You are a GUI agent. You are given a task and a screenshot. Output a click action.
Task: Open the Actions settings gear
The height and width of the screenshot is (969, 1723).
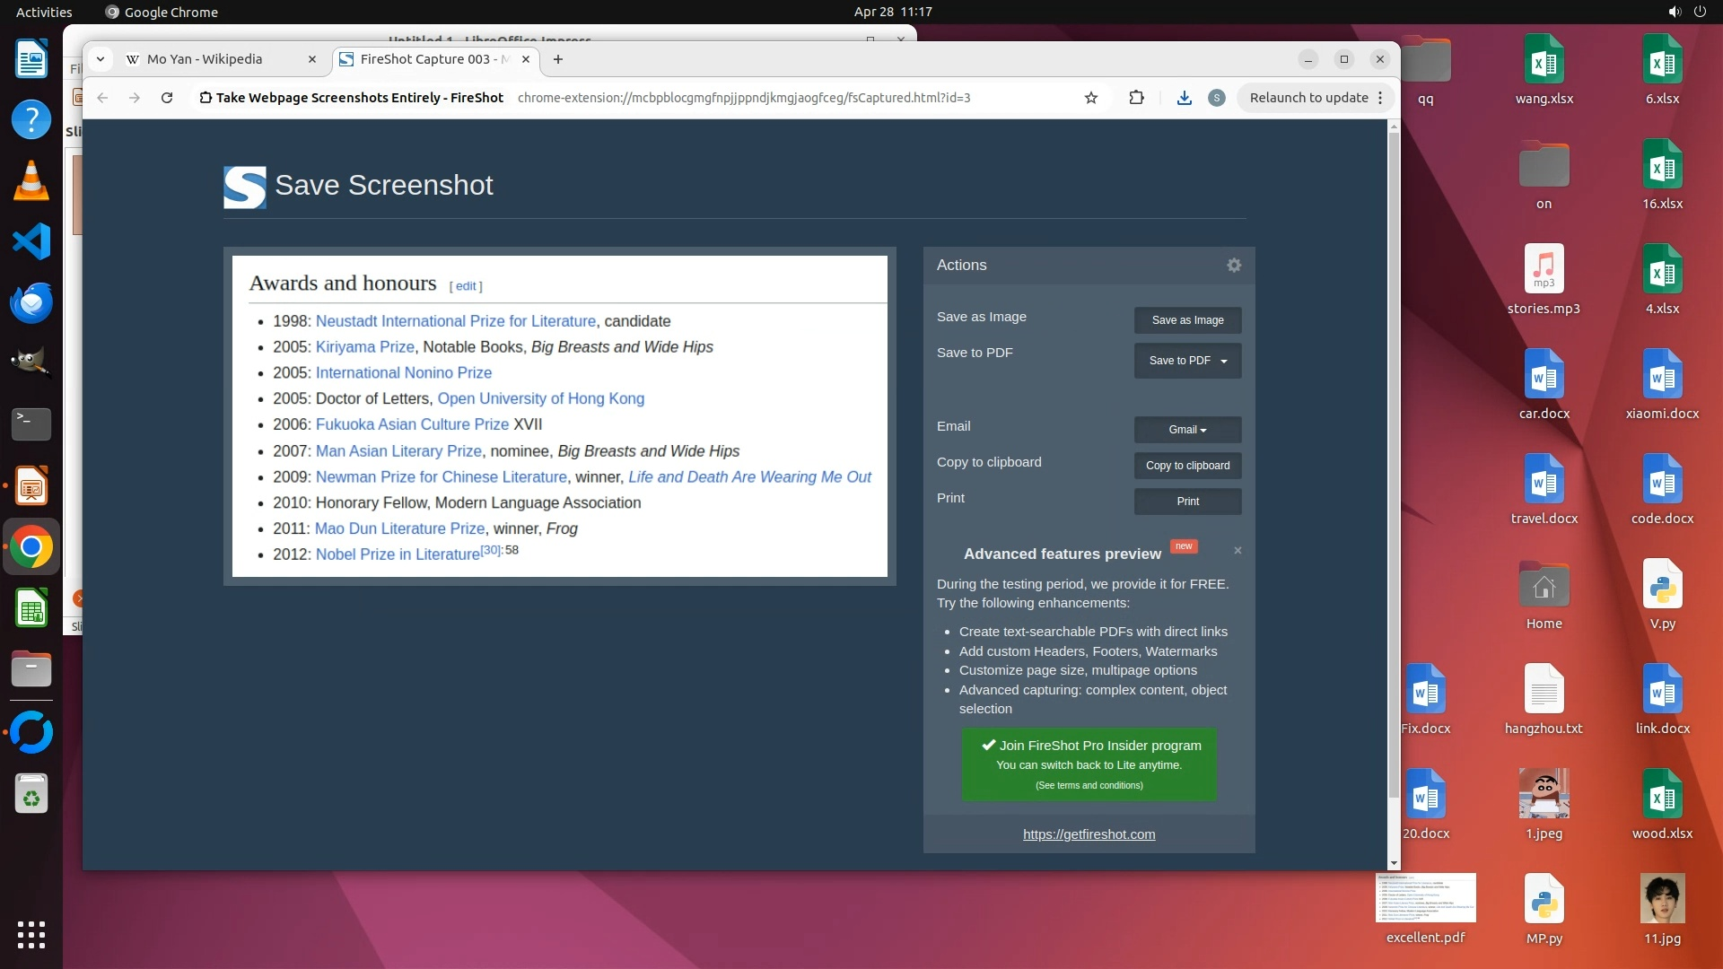tap(1234, 266)
